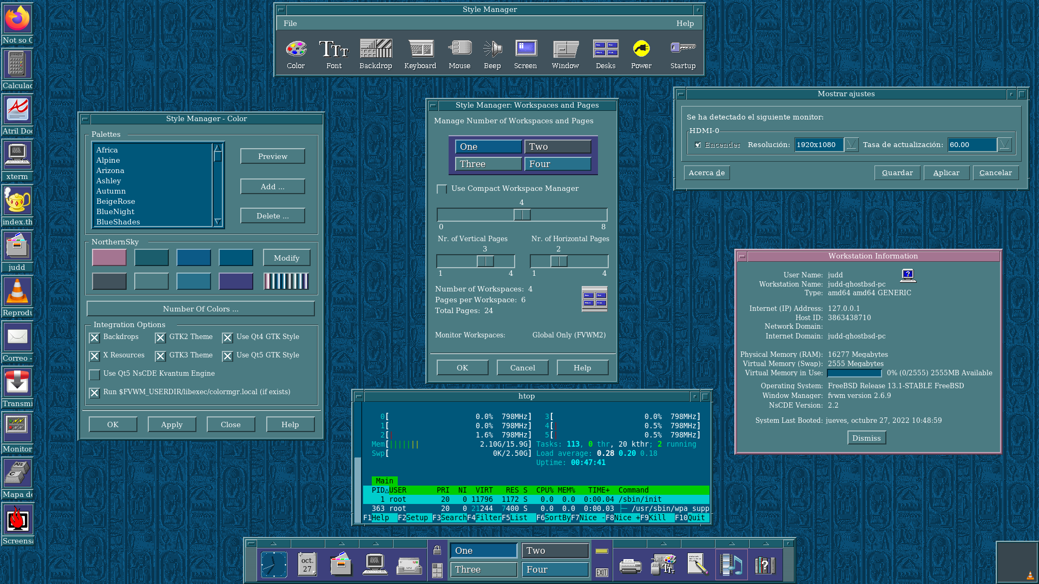Image resolution: width=1039 pixels, height=584 pixels.
Task: Enable Use Qt5 NsCDE Kvantum Engine
Action: 95,375
